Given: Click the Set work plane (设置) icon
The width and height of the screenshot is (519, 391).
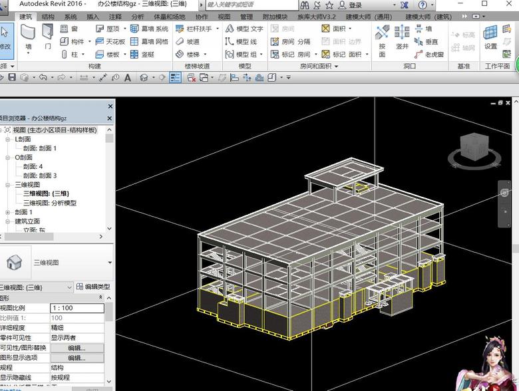Looking at the screenshot, I should pos(490,37).
